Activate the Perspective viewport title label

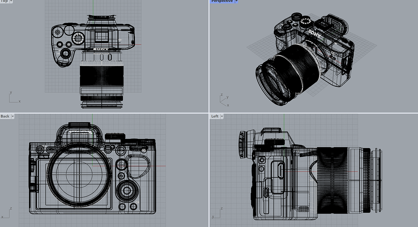pos(222,1)
